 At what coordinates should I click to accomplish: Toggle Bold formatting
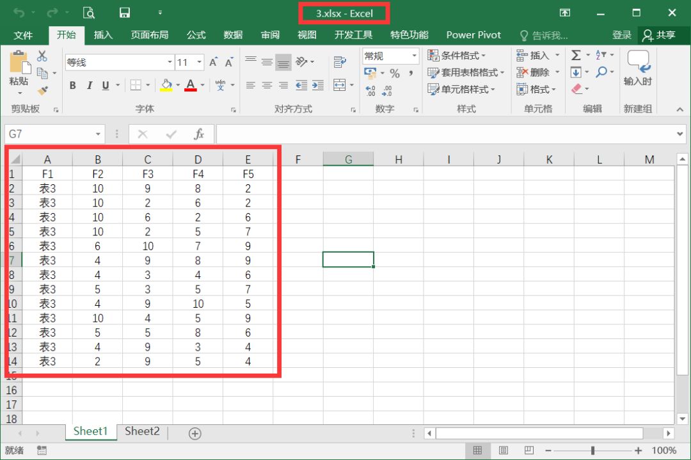click(x=73, y=86)
